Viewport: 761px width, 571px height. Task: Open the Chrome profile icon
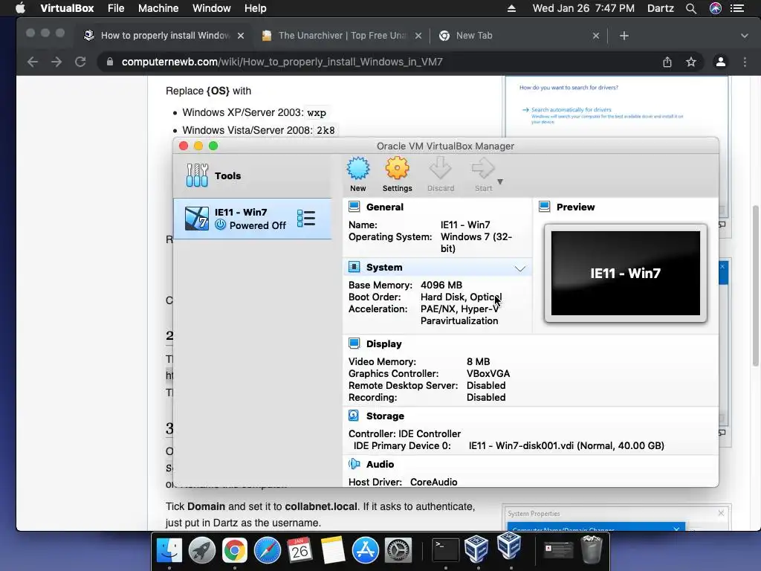[721, 62]
